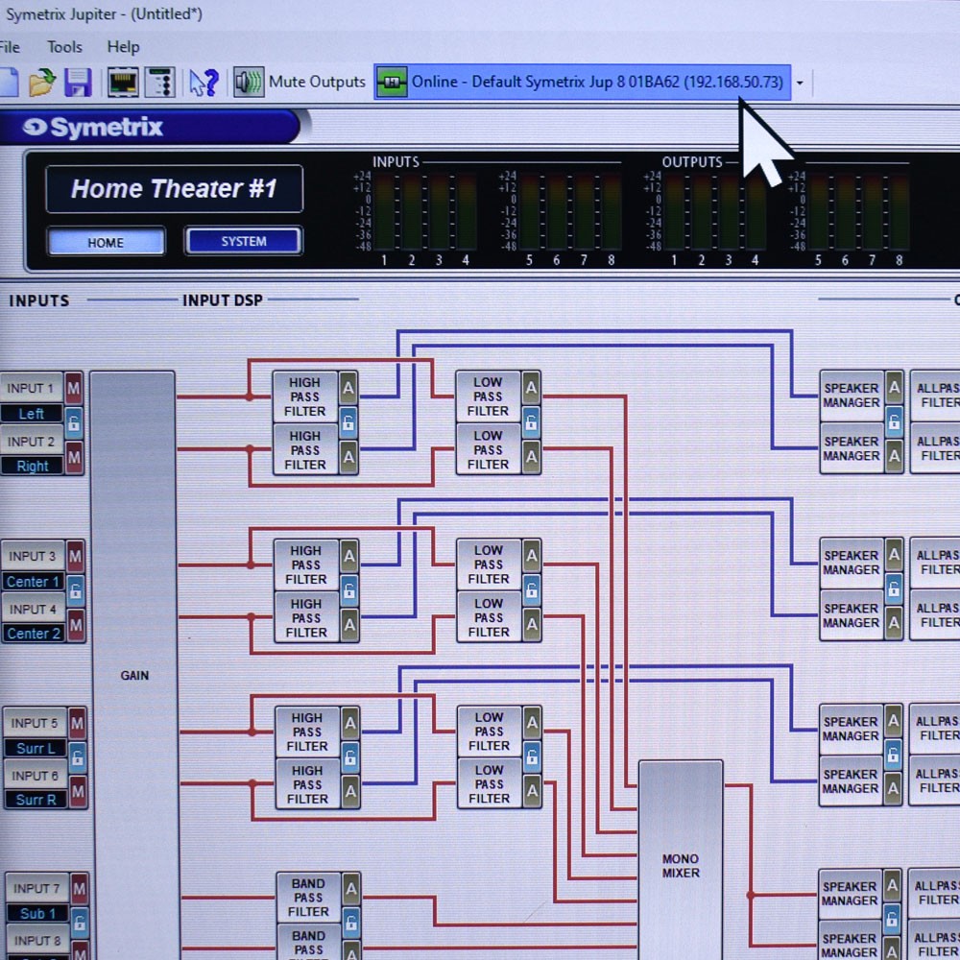
Task: Click lock icon between Left/Right low pass filters
Action: pos(531,421)
